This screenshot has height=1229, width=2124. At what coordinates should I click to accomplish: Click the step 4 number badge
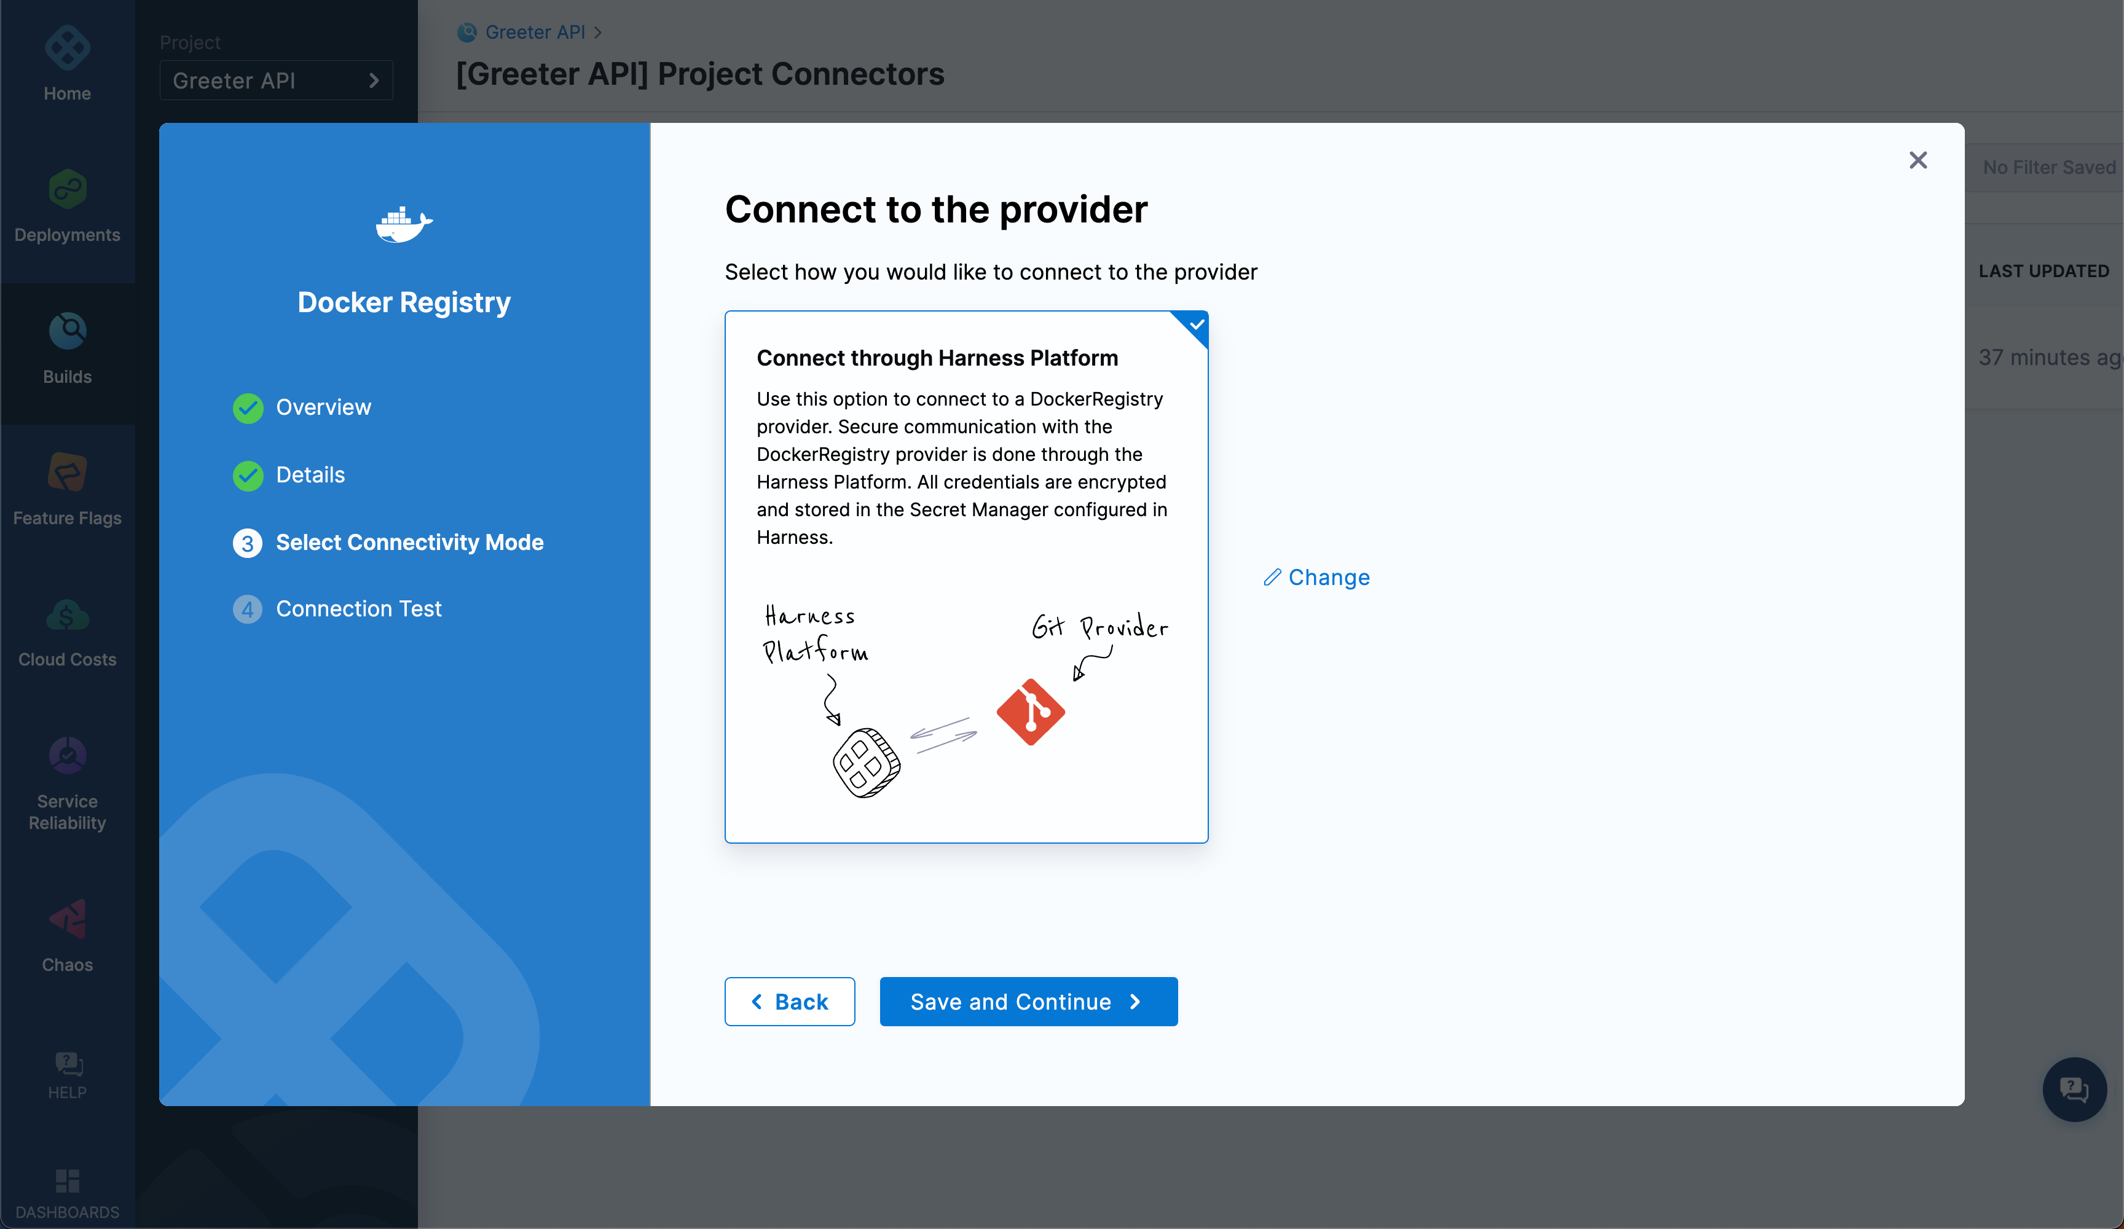tap(248, 610)
